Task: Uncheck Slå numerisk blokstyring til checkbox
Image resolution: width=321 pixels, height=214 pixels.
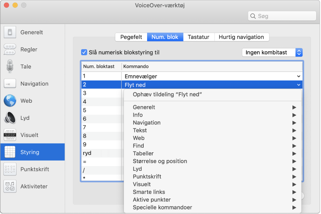Action: 84,52
